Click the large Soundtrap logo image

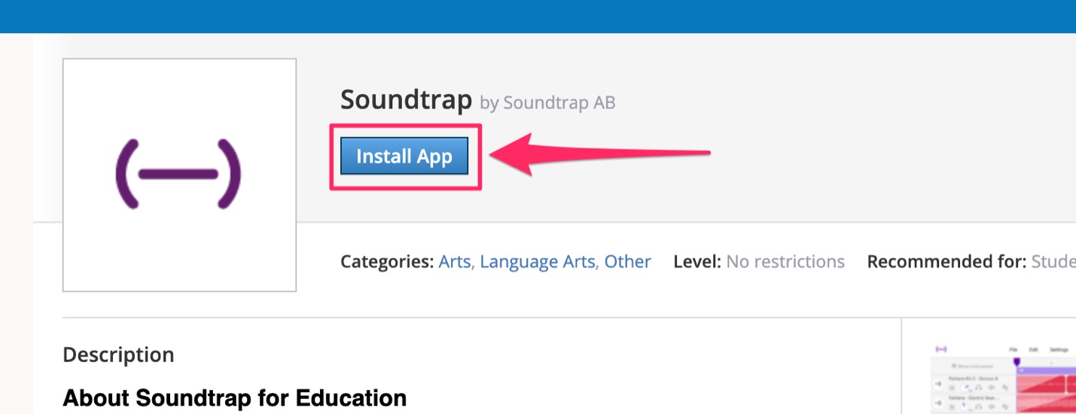point(179,175)
